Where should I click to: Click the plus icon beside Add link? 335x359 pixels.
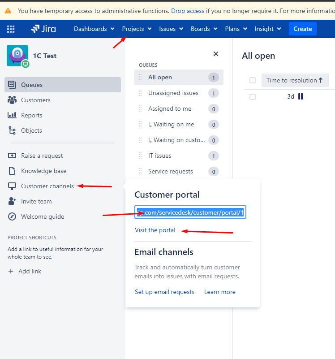click(11, 271)
